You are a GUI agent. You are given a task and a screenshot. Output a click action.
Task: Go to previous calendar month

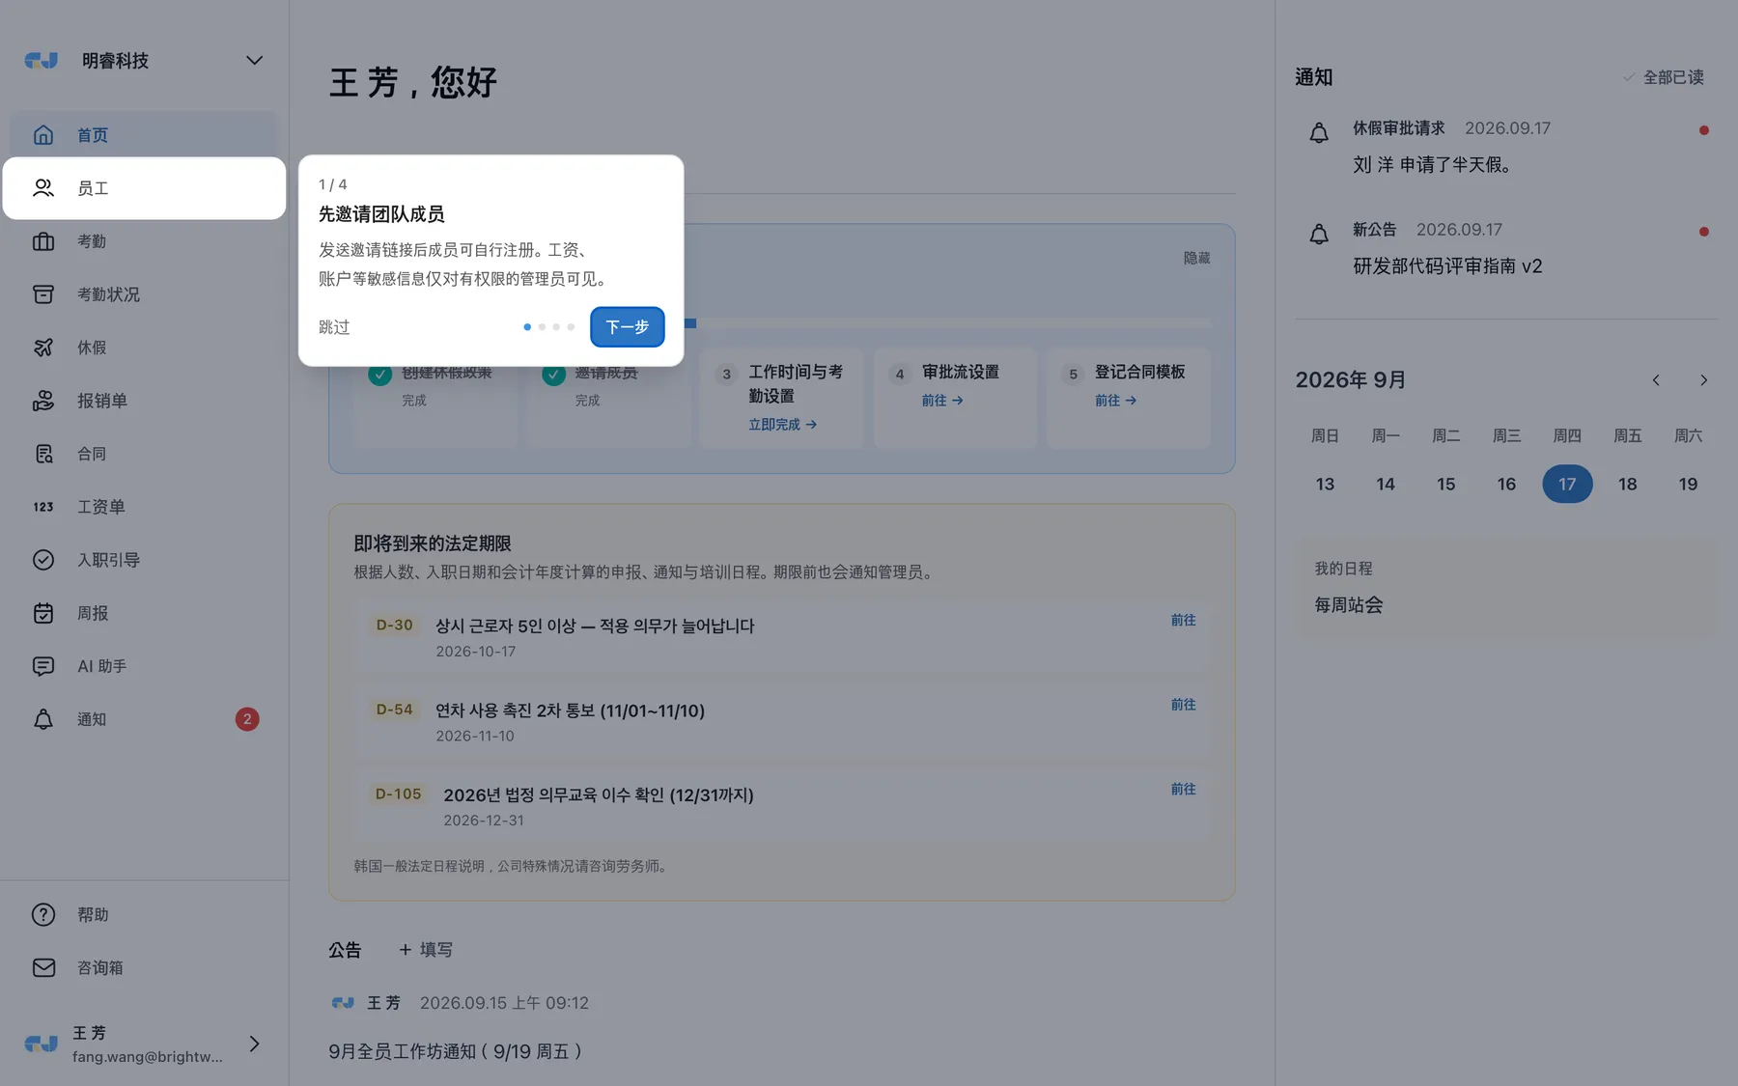coord(1656,380)
